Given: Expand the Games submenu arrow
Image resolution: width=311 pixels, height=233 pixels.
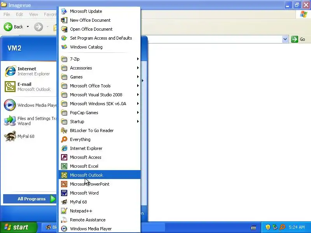Looking at the screenshot, I should pos(138,77).
